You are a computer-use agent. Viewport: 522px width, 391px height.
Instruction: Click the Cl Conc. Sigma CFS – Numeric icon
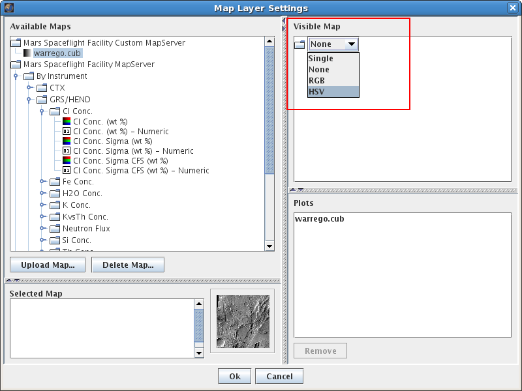(x=67, y=170)
